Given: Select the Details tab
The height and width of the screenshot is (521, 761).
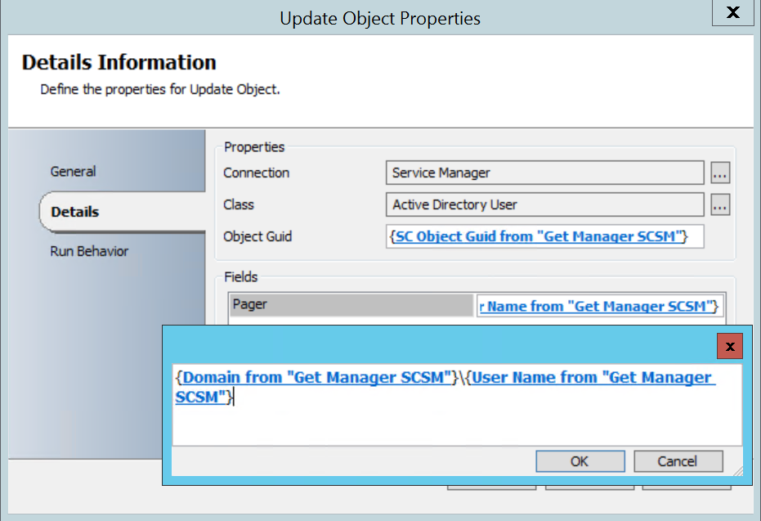Looking at the screenshot, I should pos(75,212).
